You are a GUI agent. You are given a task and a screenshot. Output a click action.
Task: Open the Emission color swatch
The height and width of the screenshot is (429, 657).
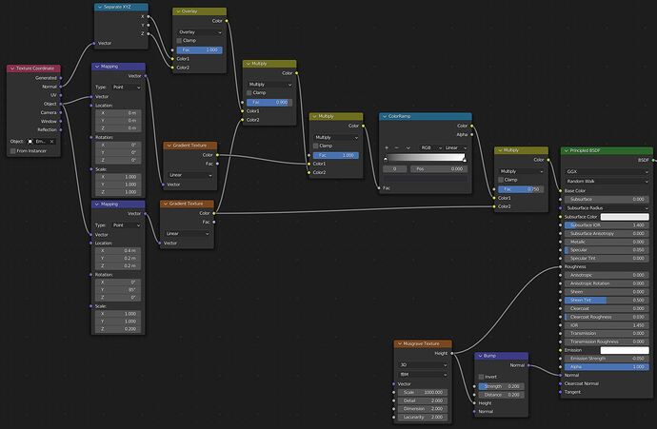(625, 350)
